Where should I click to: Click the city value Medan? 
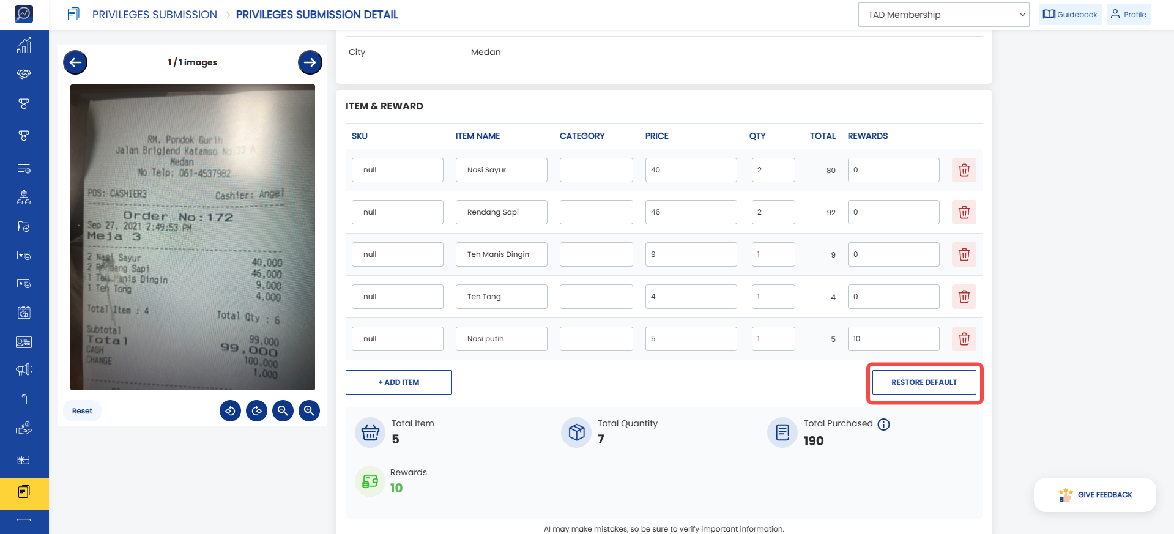(x=486, y=52)
